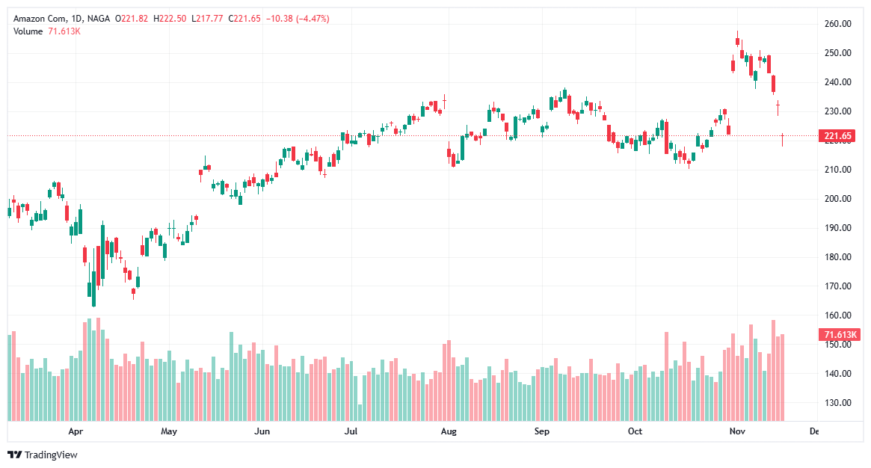
Task: Click the TradingView logo icon
Action: (x=16, y=453)
